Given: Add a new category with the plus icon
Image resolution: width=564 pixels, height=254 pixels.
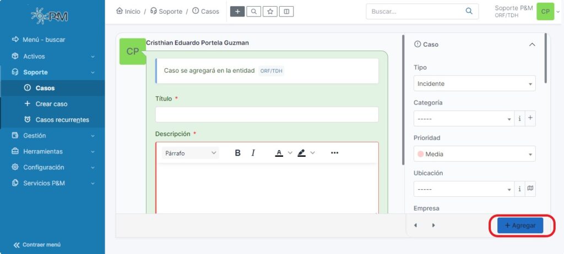Looking at the screenshot, I should (530, 118).
